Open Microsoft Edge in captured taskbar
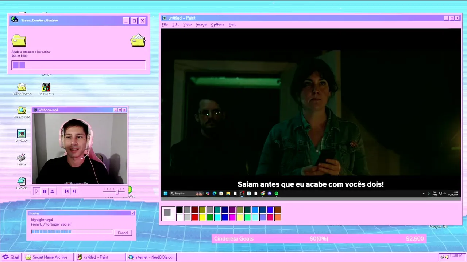 click(x=215, y=194)
